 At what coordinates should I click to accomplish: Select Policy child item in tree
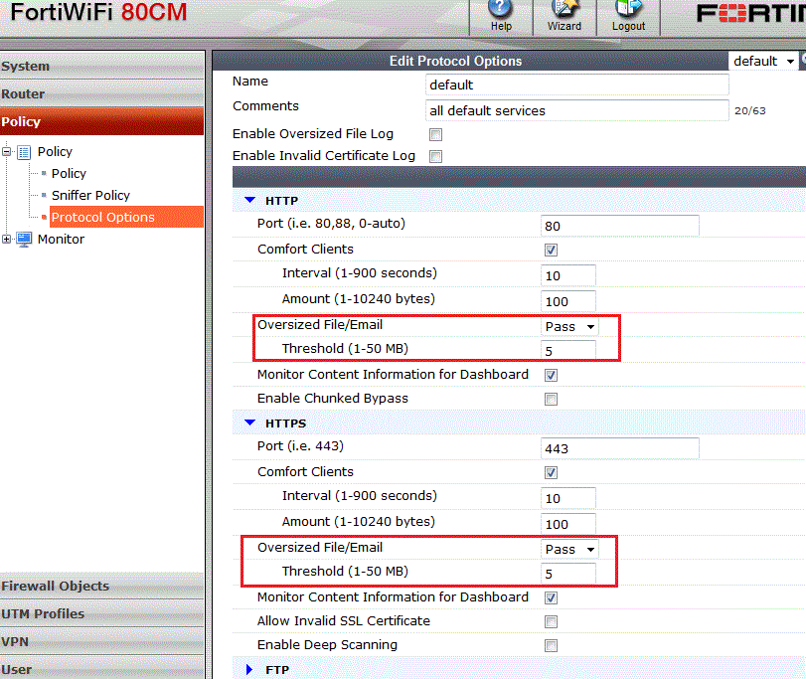[69, 174]
